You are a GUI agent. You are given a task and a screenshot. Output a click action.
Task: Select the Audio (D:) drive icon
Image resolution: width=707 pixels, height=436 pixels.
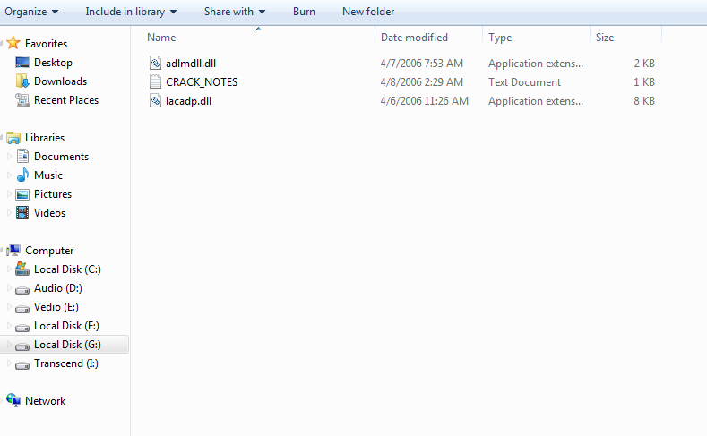click(x=22, y=290)
